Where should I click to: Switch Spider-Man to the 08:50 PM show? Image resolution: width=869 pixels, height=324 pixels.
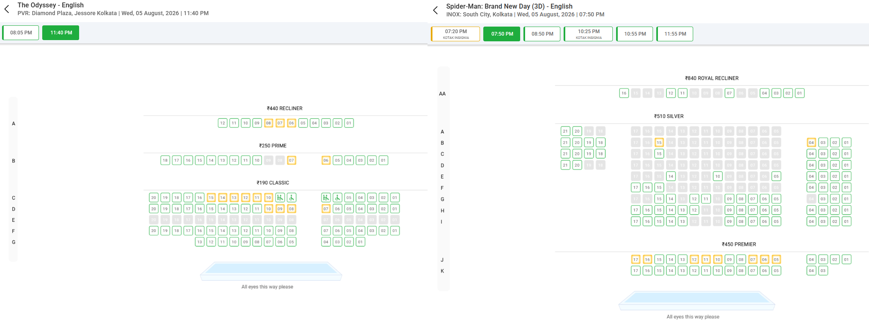click(x=542, y=34)
